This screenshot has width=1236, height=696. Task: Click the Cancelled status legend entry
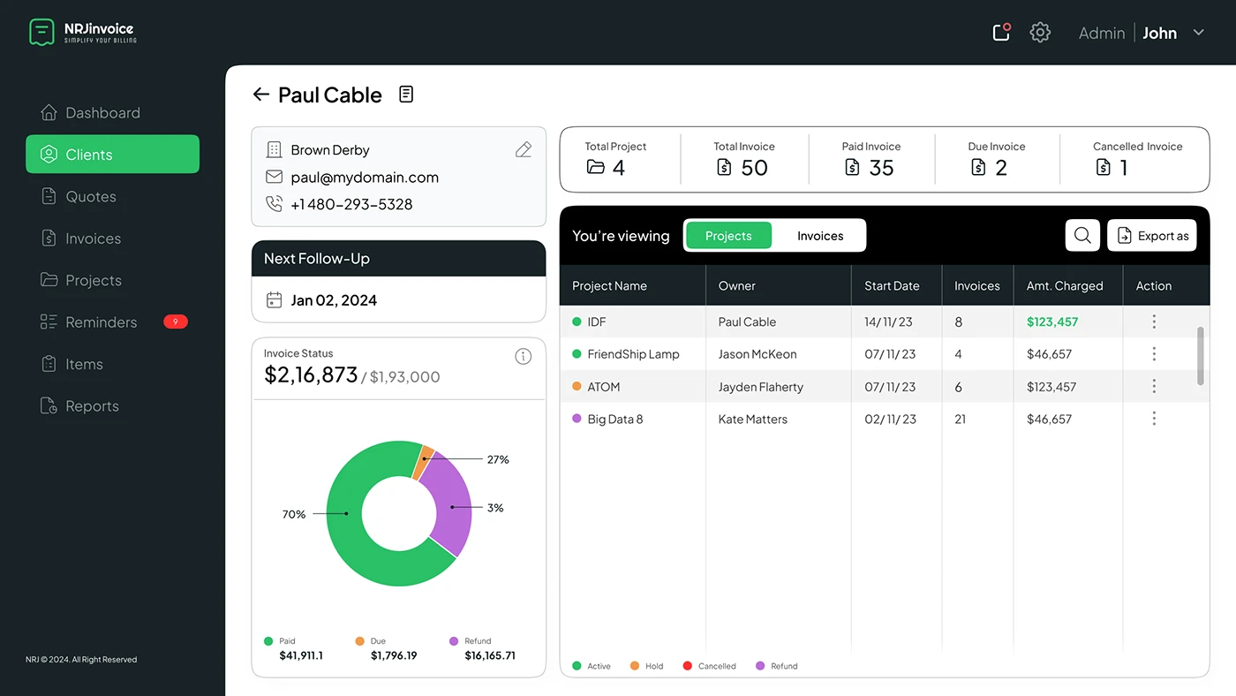point(710,666)
